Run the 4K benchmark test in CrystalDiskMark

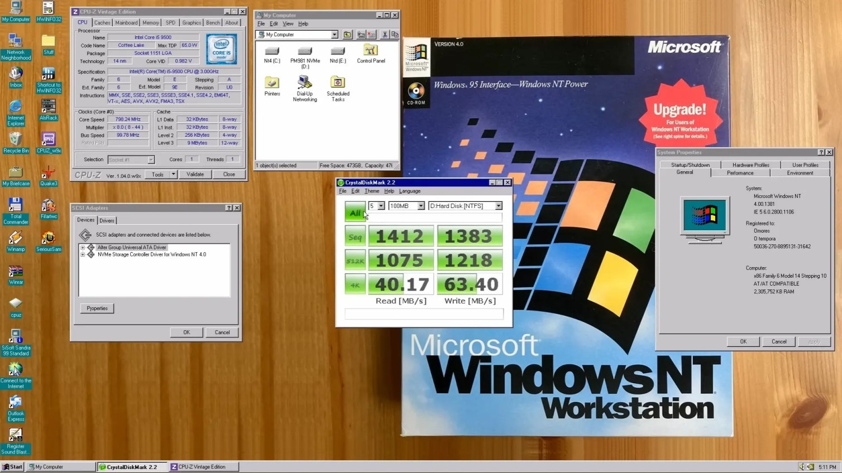[x=355, y=284]
